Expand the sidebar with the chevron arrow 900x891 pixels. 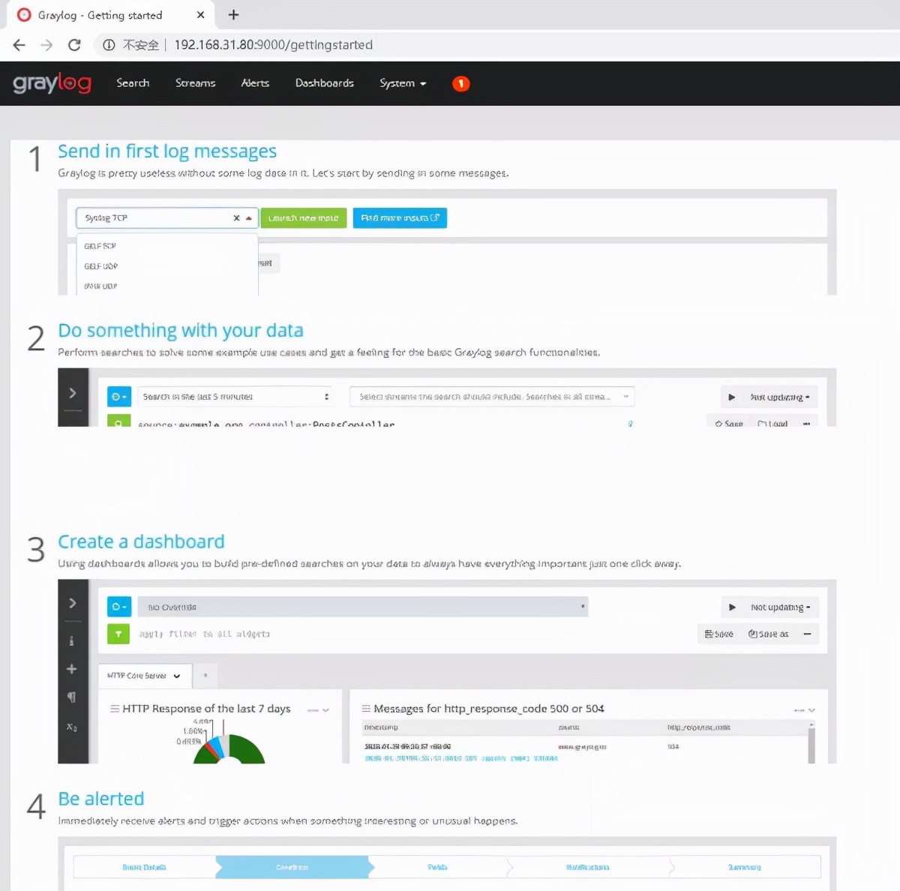click(x=72, y=602)
